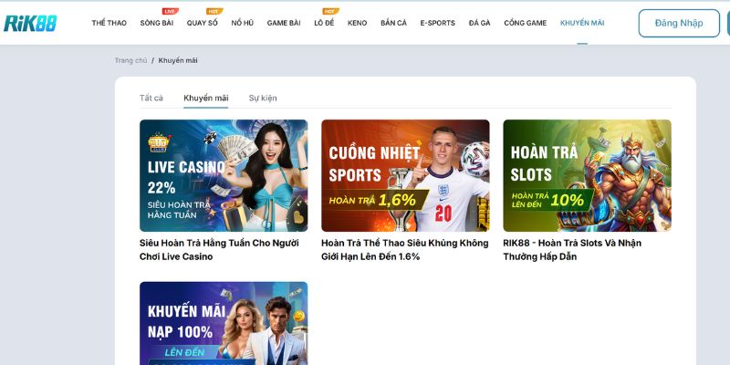730x365 pixels.
Task: Open the Game Bài menu
Action: (284, 23)
